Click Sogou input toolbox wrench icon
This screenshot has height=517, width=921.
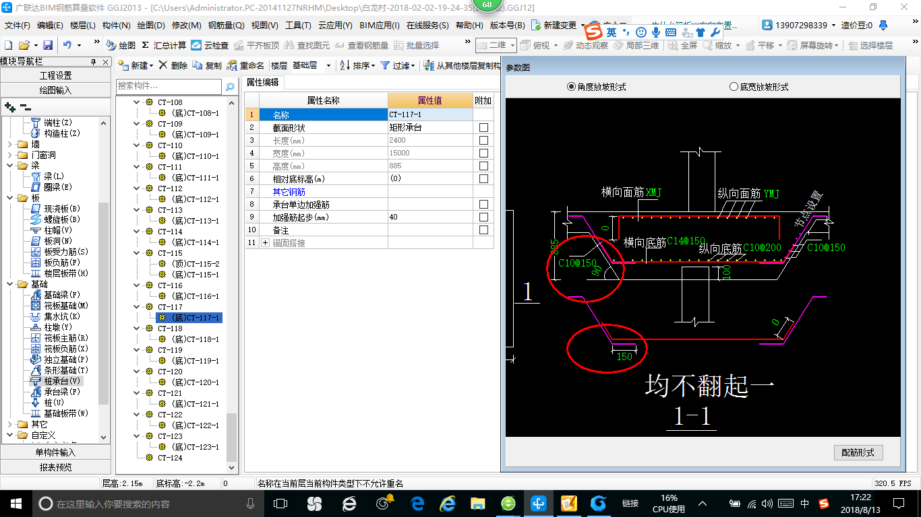(x=716, y=32)
